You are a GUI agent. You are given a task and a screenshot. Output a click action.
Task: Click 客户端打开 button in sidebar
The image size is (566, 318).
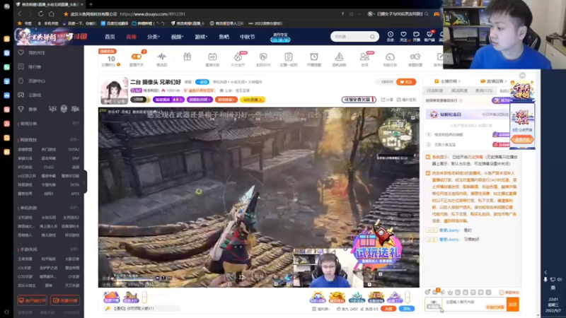point(32,300)
